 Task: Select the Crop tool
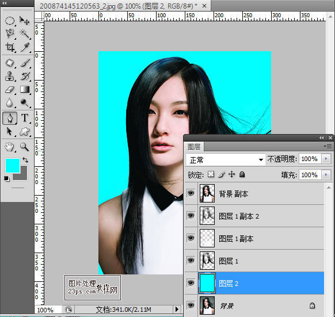coord(10,47)
